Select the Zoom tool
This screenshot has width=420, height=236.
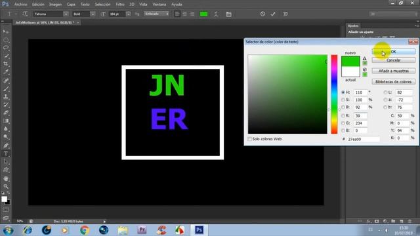pos(6,186)
